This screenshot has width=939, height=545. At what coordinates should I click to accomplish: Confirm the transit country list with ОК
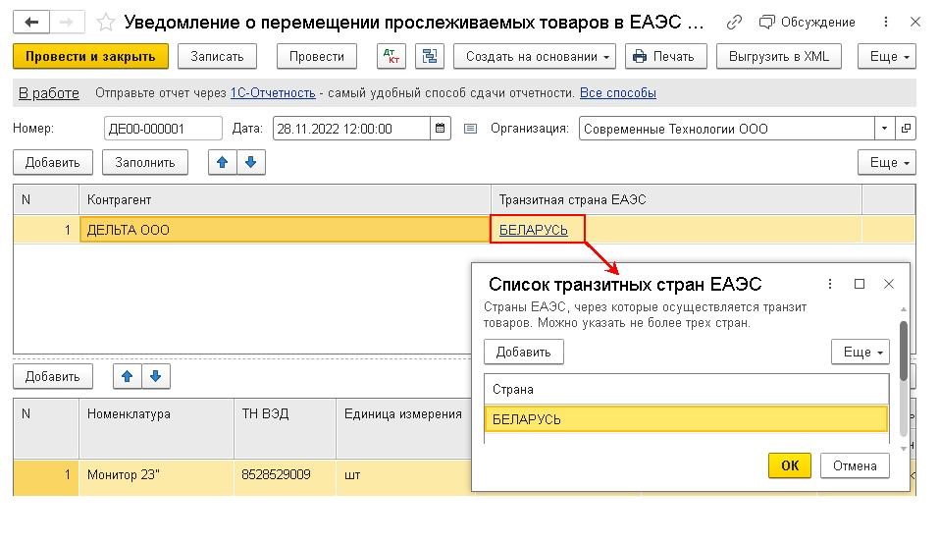point(789,465)
